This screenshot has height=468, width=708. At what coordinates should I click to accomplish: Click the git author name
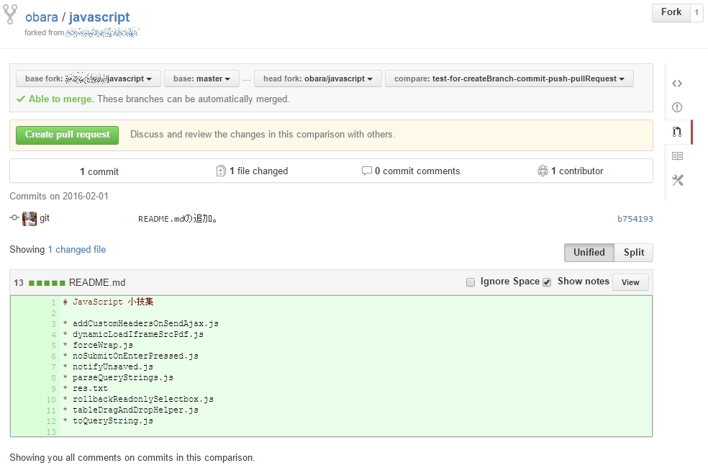point(45,218)
